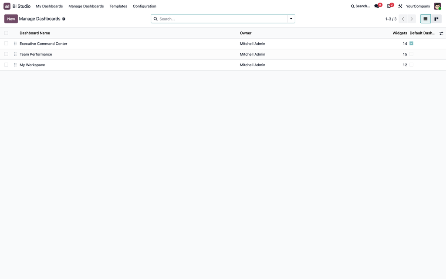Select the Executive Command Center row checkbox
The image size is (446, 279).
(6, 44)
